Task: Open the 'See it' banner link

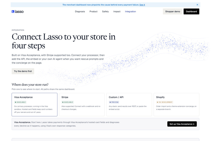Action: [x=142, y=5]
